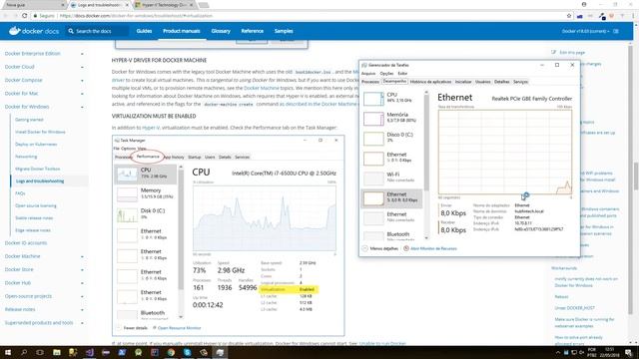
Task: Expand the Docker for Mac sidebar section
Action: tap(82, 94)
